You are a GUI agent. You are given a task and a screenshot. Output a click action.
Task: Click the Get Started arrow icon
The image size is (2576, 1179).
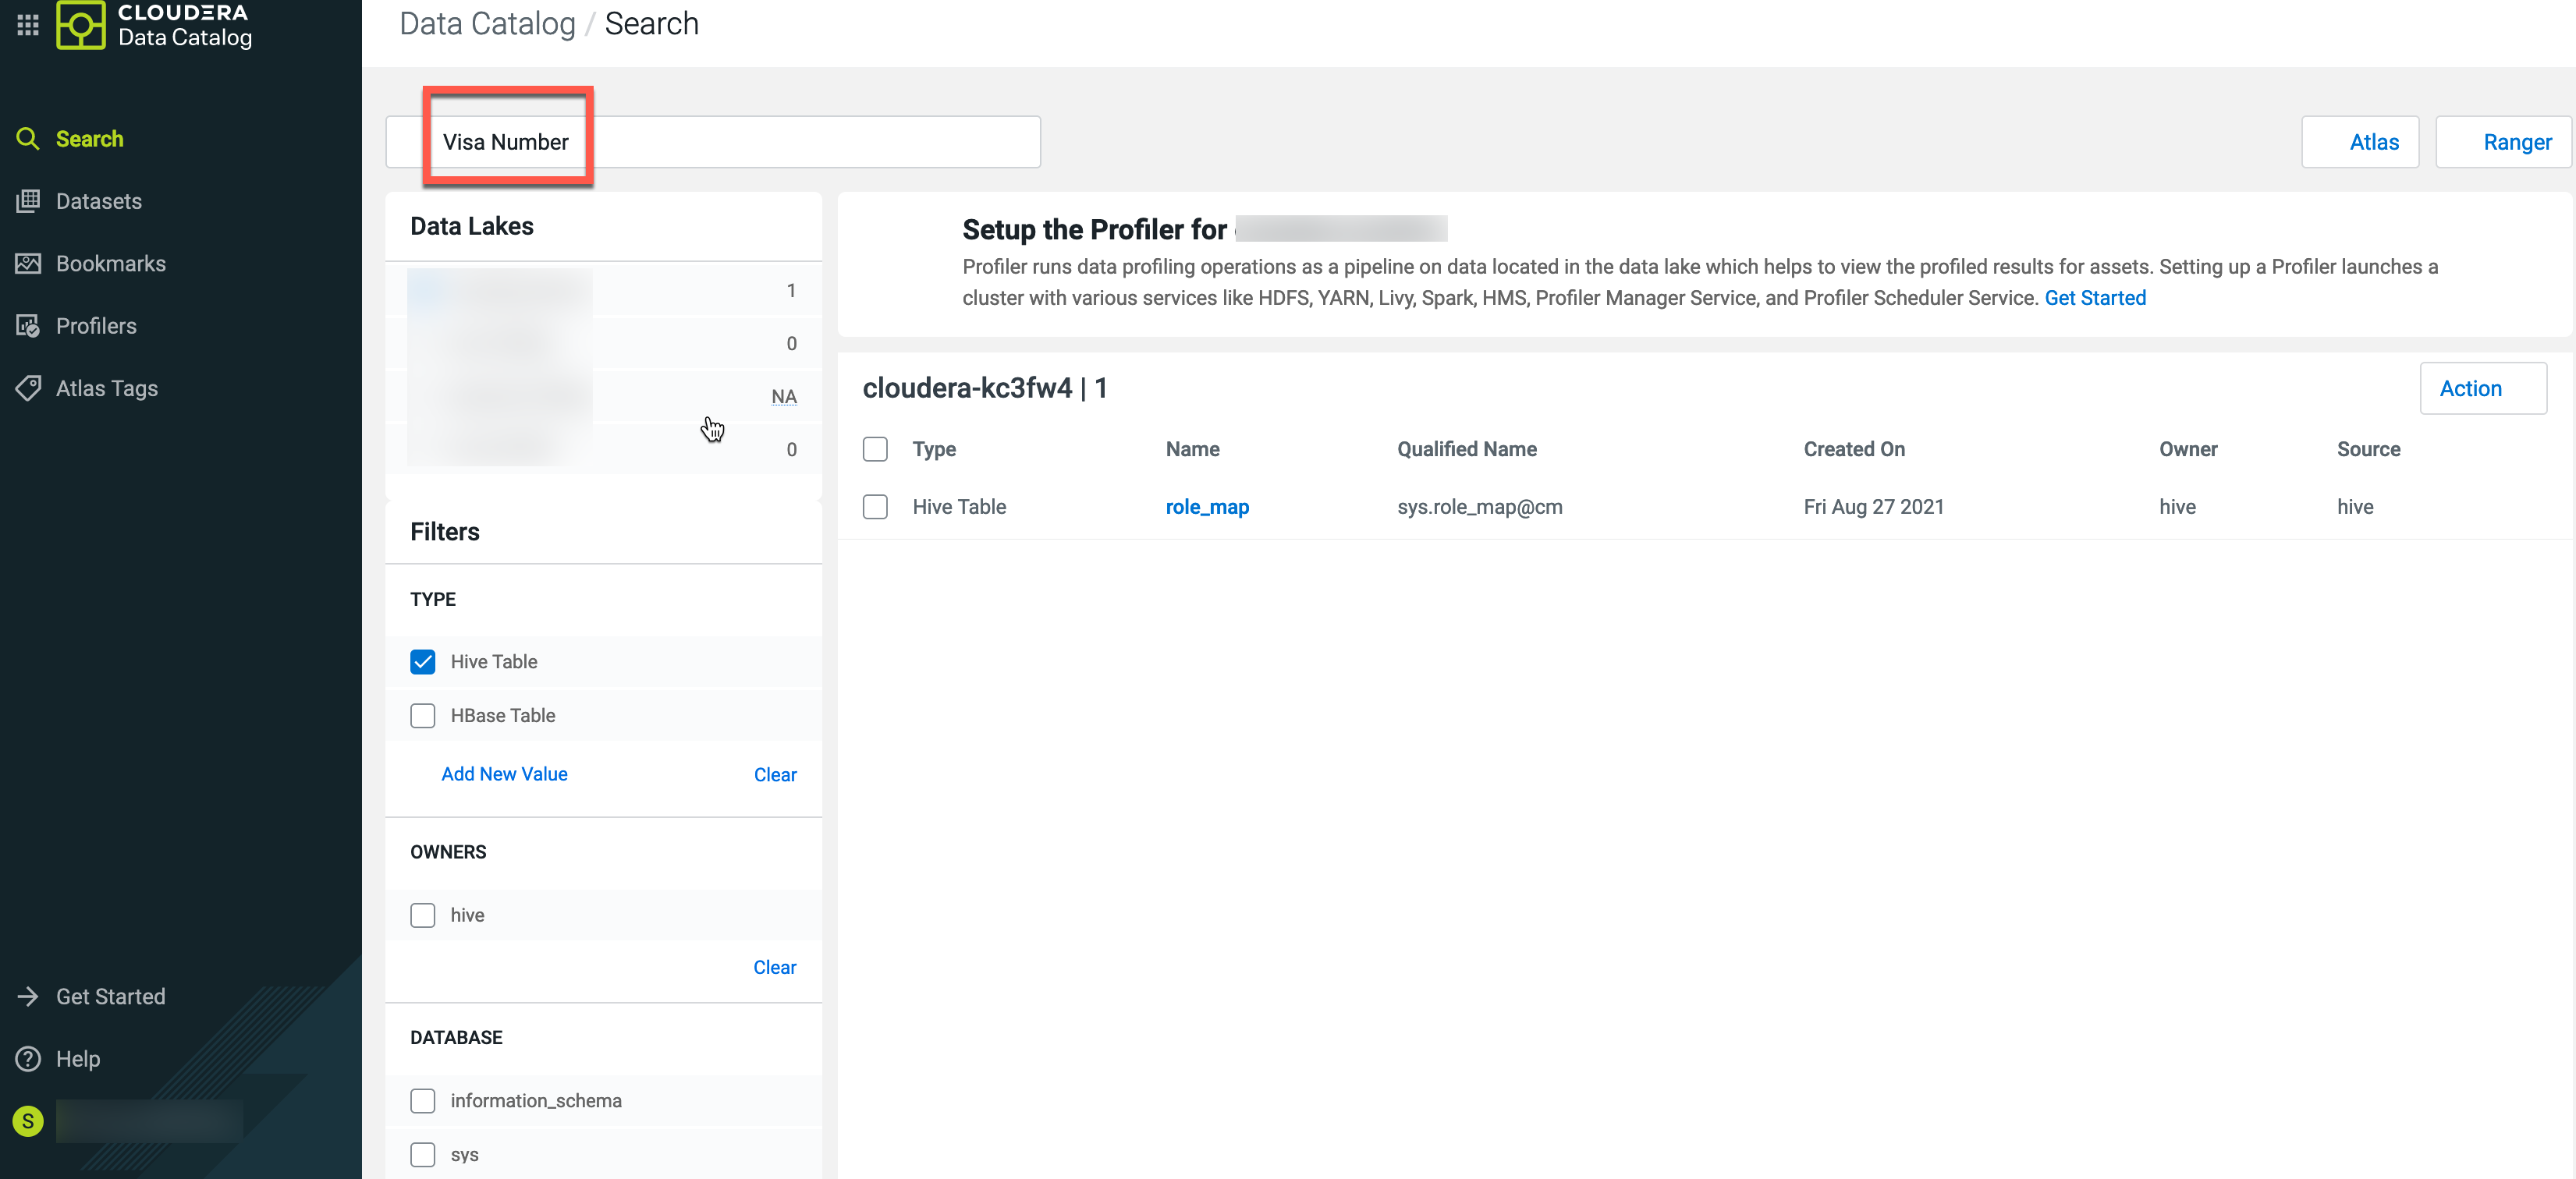click(x=28, y=997)
